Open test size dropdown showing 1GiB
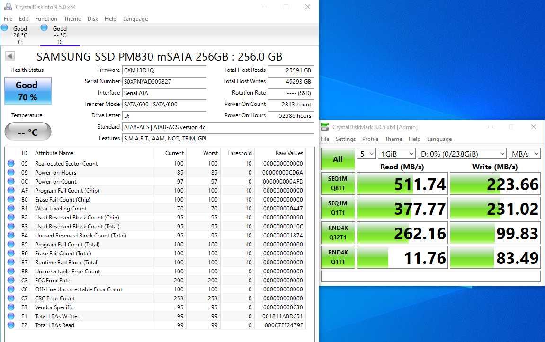 pos(397,154)
